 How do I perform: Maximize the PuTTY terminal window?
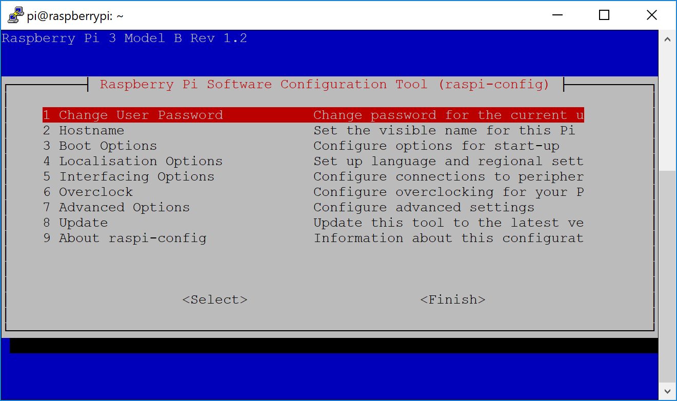click(604, 15)
